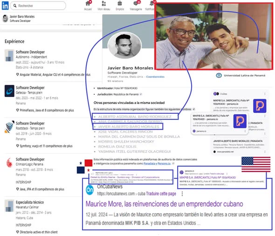Screen dimensions: 275x236
Task: Click the 93 relations text
Action: click(x=115, y=81)
